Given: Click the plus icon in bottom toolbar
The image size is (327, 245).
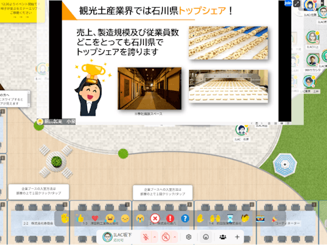Looking at the screenshot, I should [x=237, y=237].
